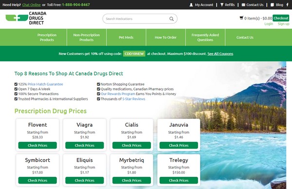The image size is (292, 189).
Task: Click the Checkout button
Action: pos(281,18)
